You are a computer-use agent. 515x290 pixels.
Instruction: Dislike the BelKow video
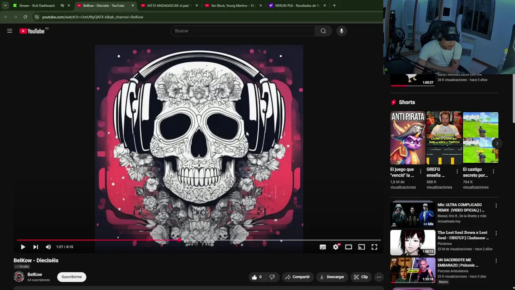coord(272,277)
